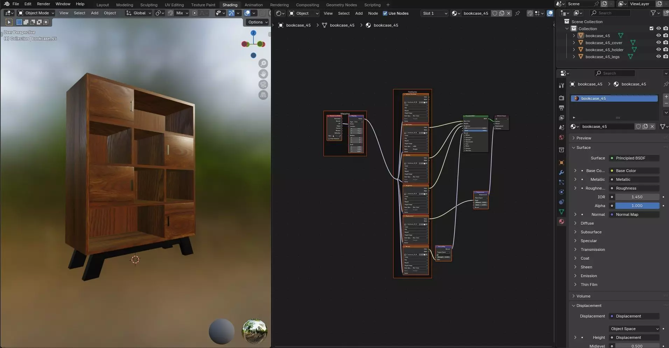This screenshot has width=669, height=348.
Task: Duplicate material in the properties datablock field
Action: coord(645,127)
